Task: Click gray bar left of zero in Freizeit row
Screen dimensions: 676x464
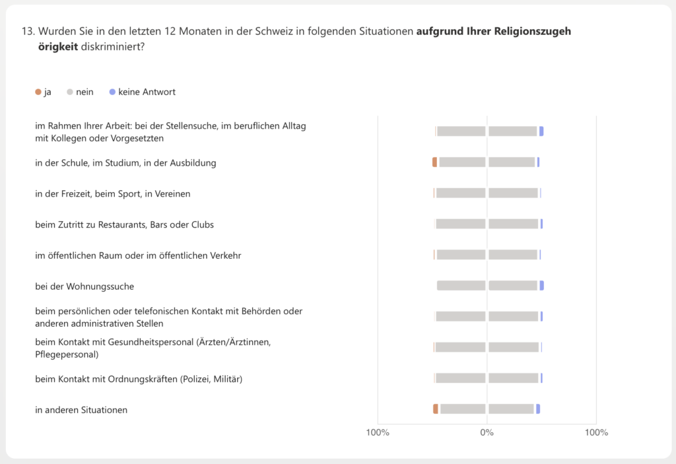Action: point(461,193)
